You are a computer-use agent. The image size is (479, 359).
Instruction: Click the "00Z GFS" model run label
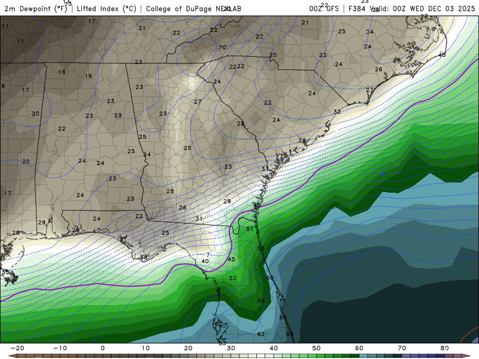(324, 9)
